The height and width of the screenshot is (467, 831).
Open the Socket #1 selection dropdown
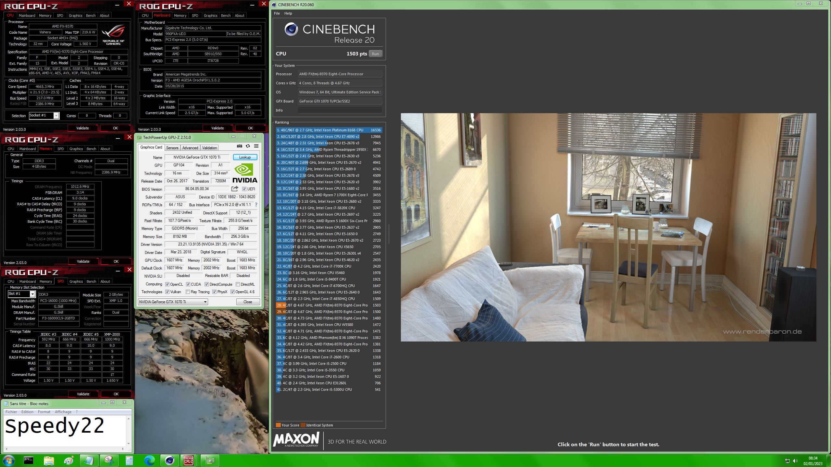pos(56,116)
